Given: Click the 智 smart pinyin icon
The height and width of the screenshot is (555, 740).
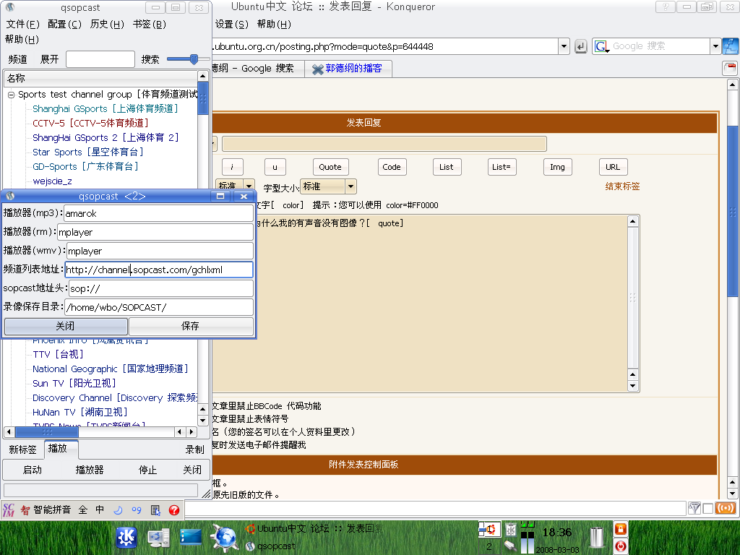Looking at the screenshot, I should pyautogui.click(x=25, y=509).
